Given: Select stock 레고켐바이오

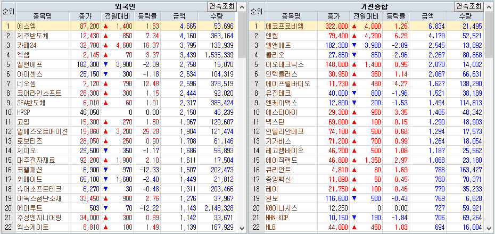Looking at the screenshot, I should coord(284,151).
